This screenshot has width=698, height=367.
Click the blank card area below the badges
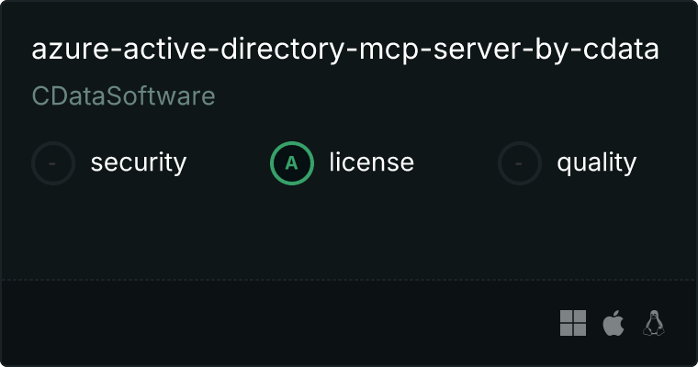[x=349, y=229]
